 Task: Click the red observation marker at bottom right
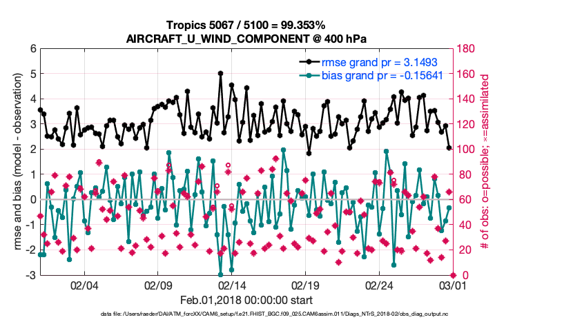tap(453, 275)
